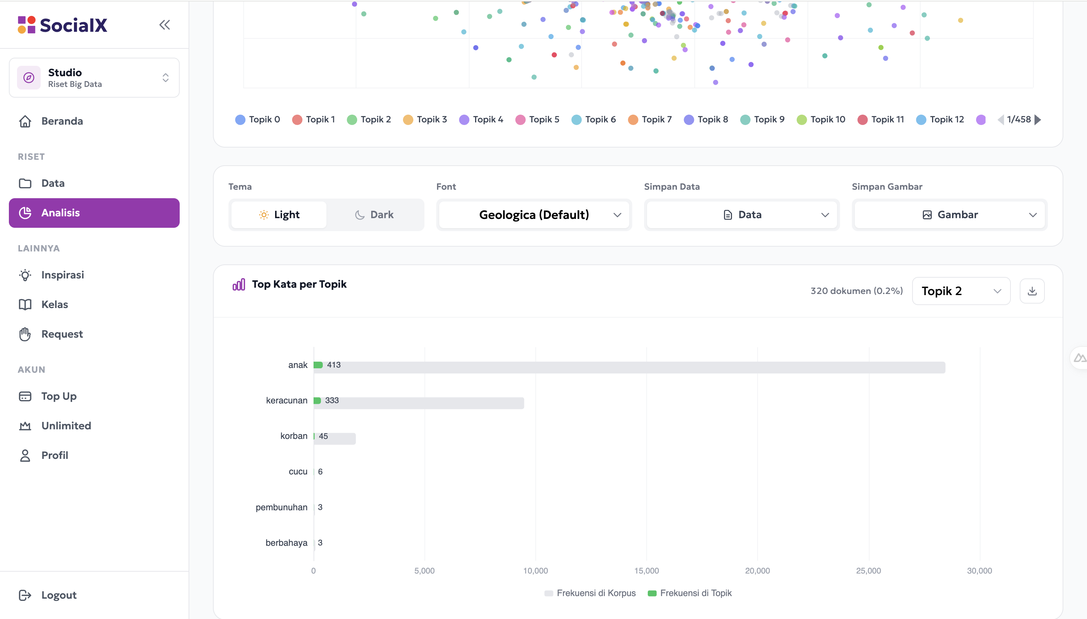Toggle Topik 1 legend visibility

click(x=314, y=119)
